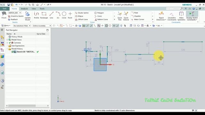The width and height of the screenshot is (205, 115).
Task: Toggle the circle-center snap point option
Action: [x=106, y=26]
